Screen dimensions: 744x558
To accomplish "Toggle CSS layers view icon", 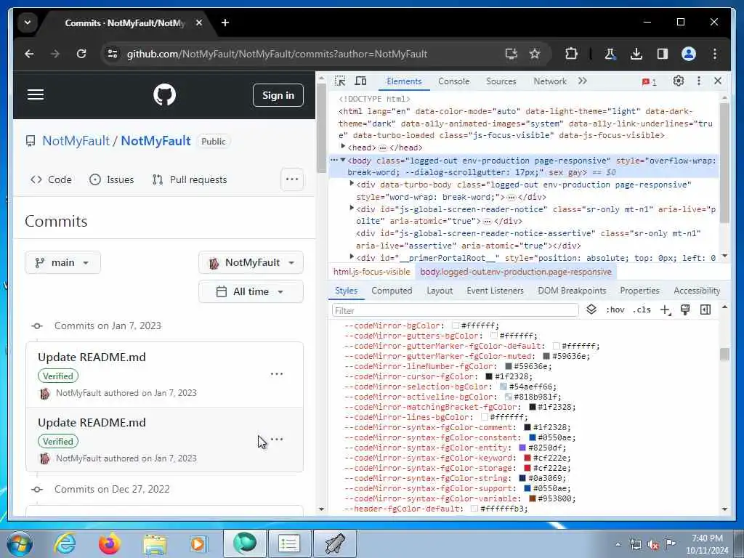I will point(591,310).
